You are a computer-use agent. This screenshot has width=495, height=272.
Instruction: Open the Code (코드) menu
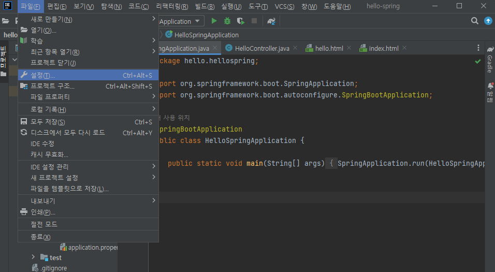pos(139,6)
